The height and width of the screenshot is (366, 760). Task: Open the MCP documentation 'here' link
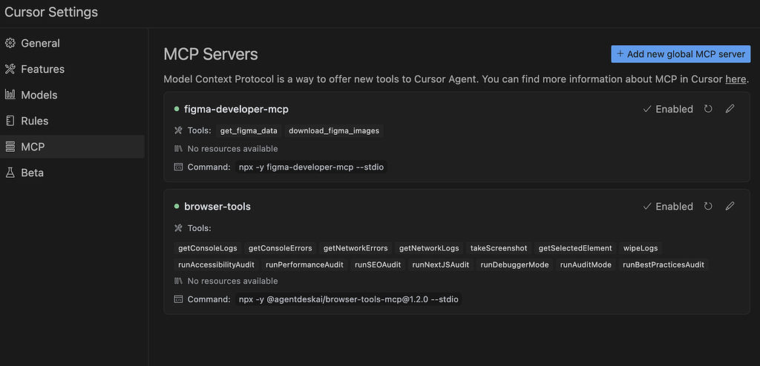click(x=736, y=79)
